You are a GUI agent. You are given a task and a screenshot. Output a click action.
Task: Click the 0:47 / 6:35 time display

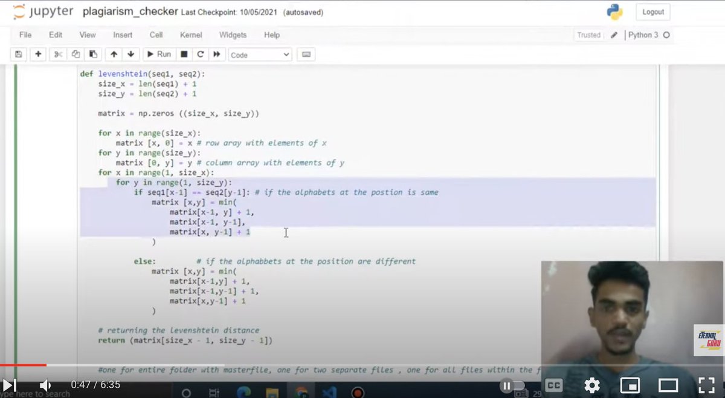(95, 385)
